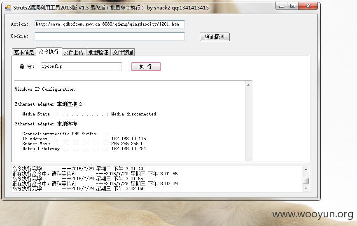Screen dimensions: 357x226
Task: Click the output pane scroll-up arrow
Action: tap(248, 85)
